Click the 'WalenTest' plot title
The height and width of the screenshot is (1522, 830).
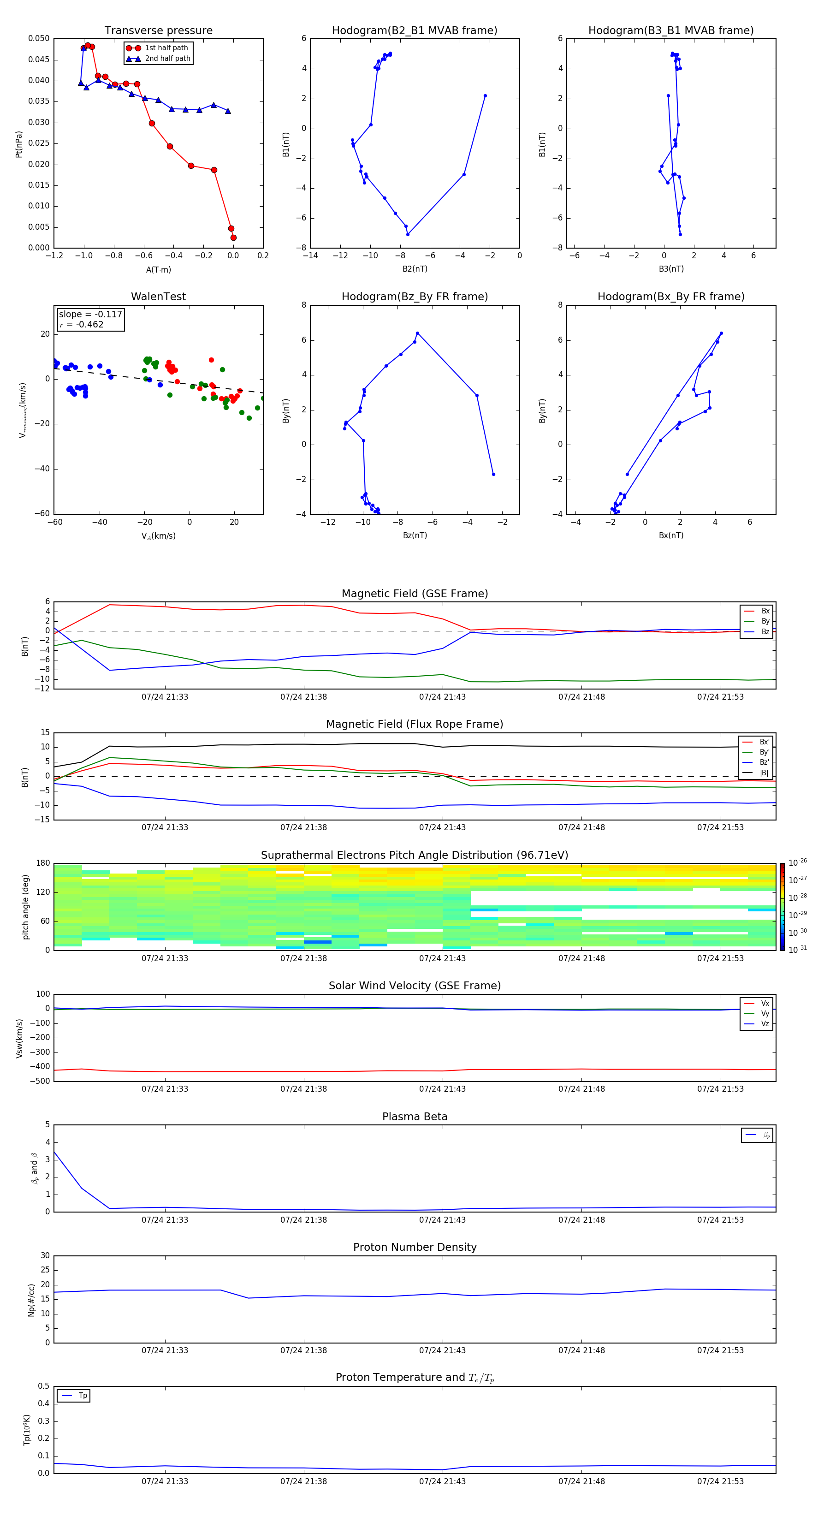point(158,297)
